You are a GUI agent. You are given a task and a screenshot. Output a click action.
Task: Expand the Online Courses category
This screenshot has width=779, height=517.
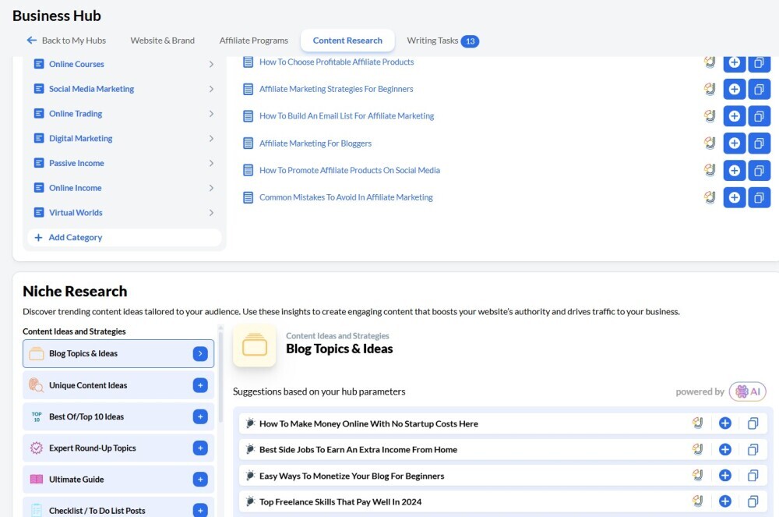(x=211, y=65)
